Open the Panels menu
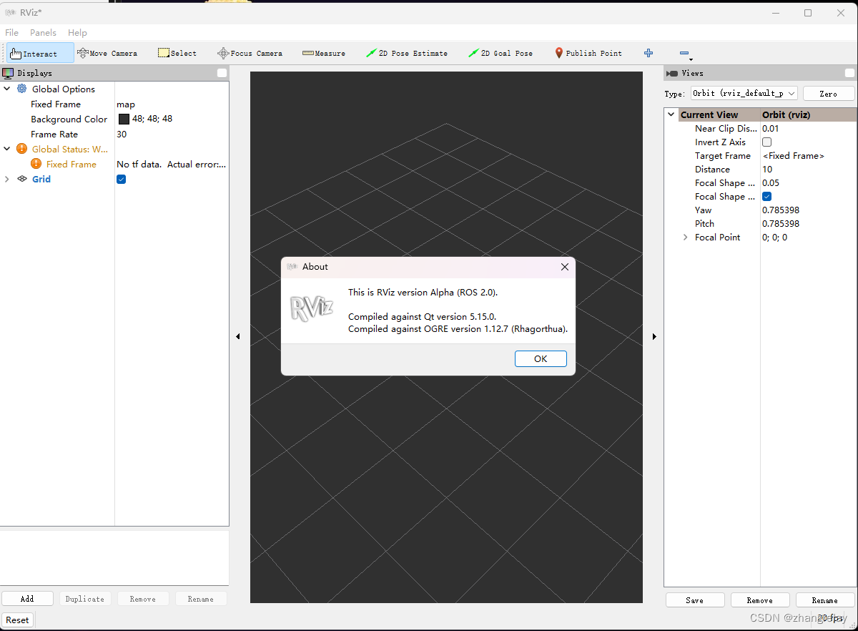 click(43, 32)
